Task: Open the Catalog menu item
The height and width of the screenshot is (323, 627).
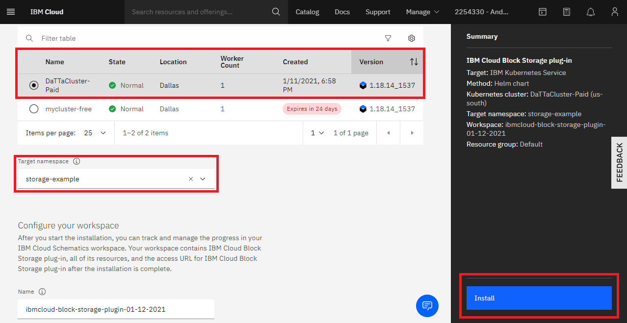Action: [x=307, y=12]
